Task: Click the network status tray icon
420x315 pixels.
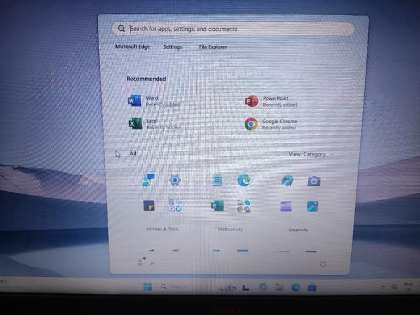Action: [x=394, y=287]
